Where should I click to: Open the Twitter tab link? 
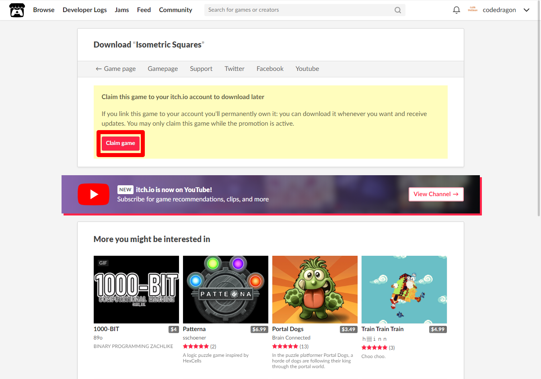click(235, 69)
